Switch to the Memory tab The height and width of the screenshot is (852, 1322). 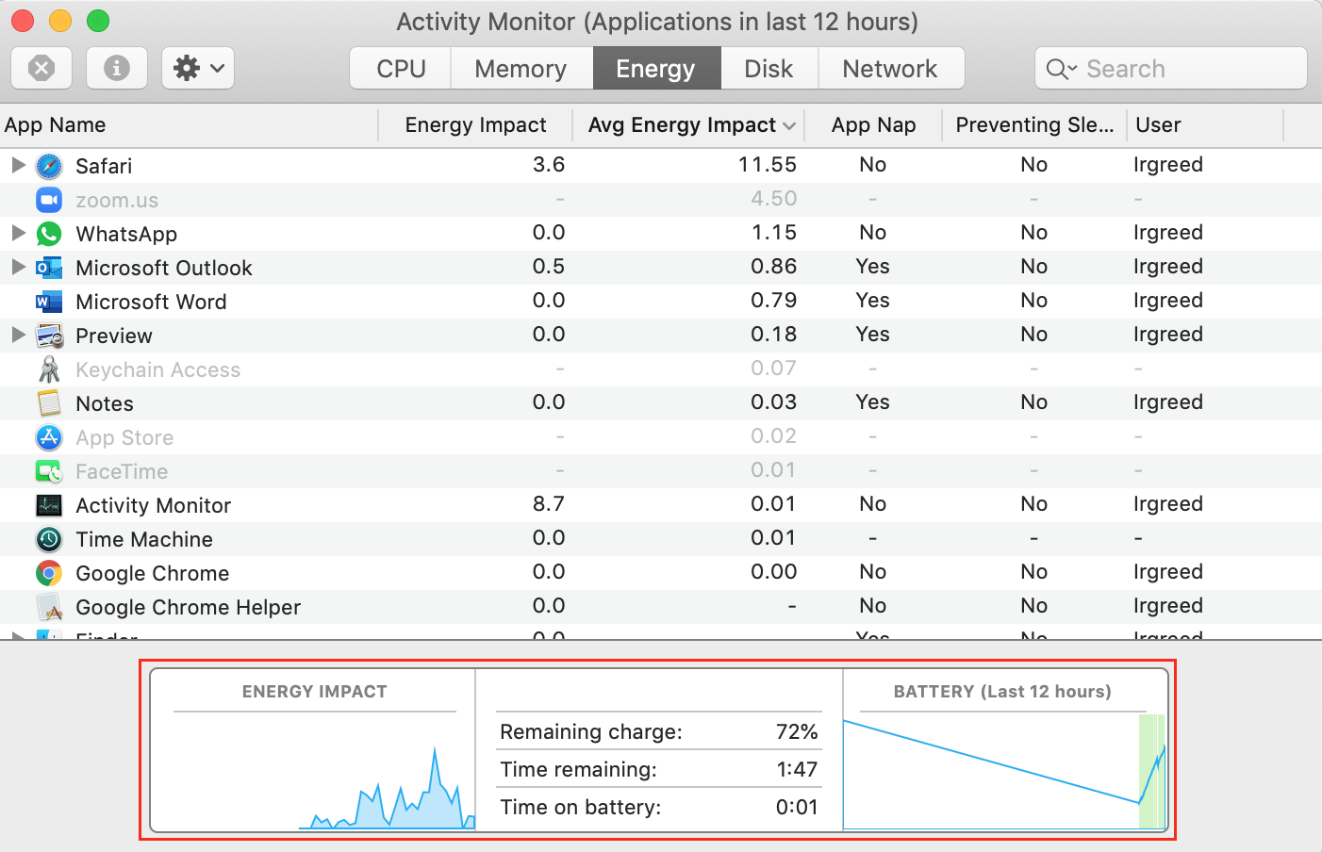click(x=521, y=69)
